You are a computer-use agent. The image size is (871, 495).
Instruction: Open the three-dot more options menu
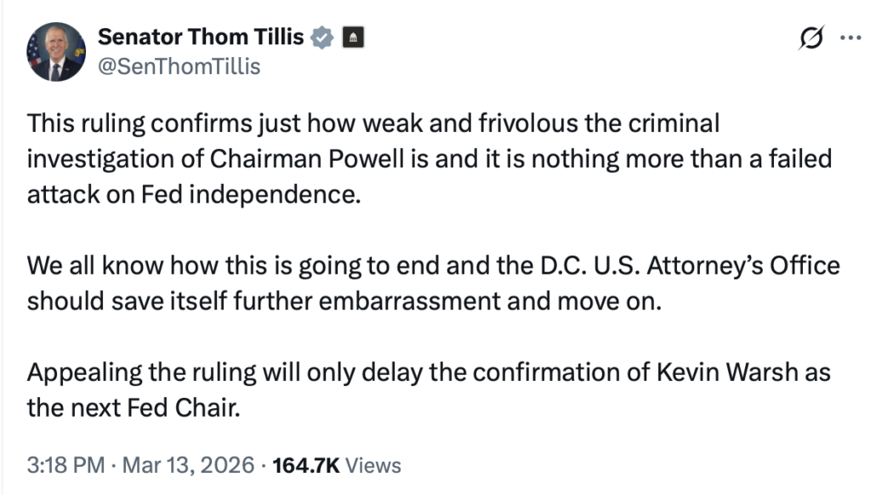pyautogui.click(x=850, y=38)
